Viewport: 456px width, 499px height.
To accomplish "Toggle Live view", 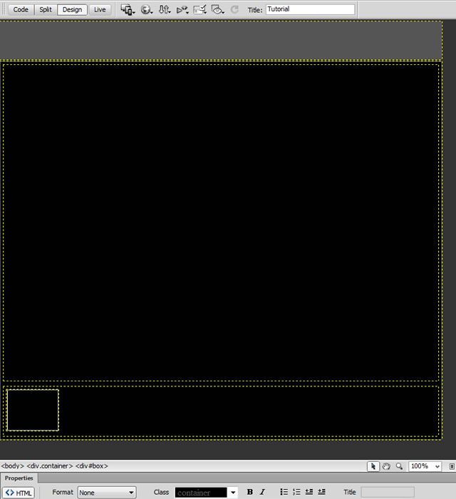I will pos(100,9).
